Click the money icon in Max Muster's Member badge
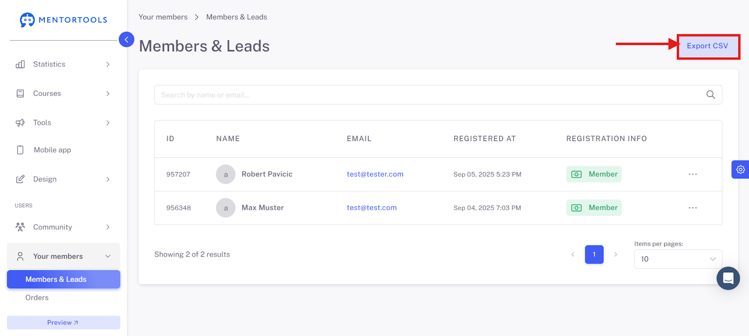 (577, 208)
